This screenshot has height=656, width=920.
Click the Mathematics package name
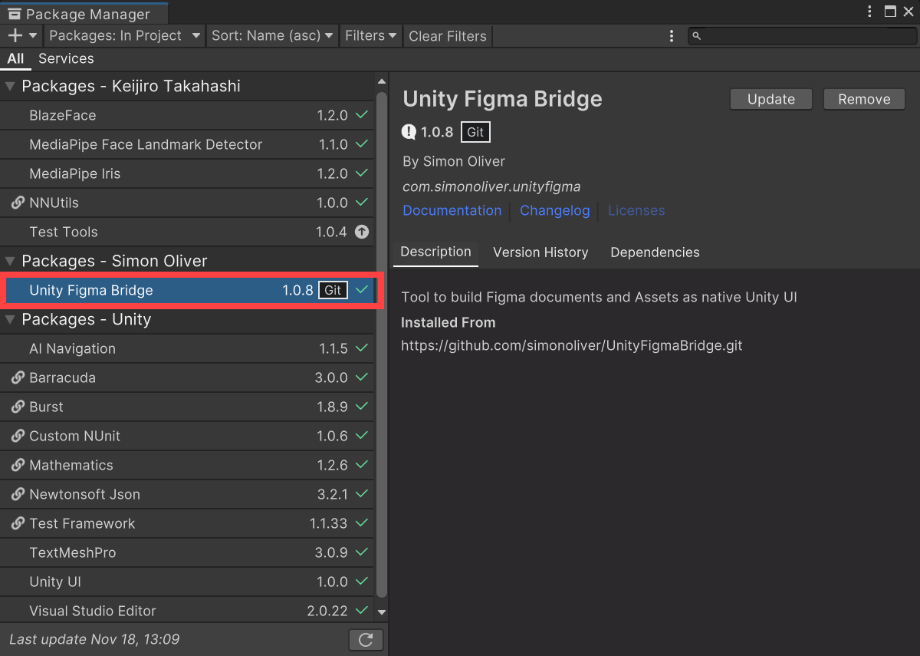click(71, 465)
